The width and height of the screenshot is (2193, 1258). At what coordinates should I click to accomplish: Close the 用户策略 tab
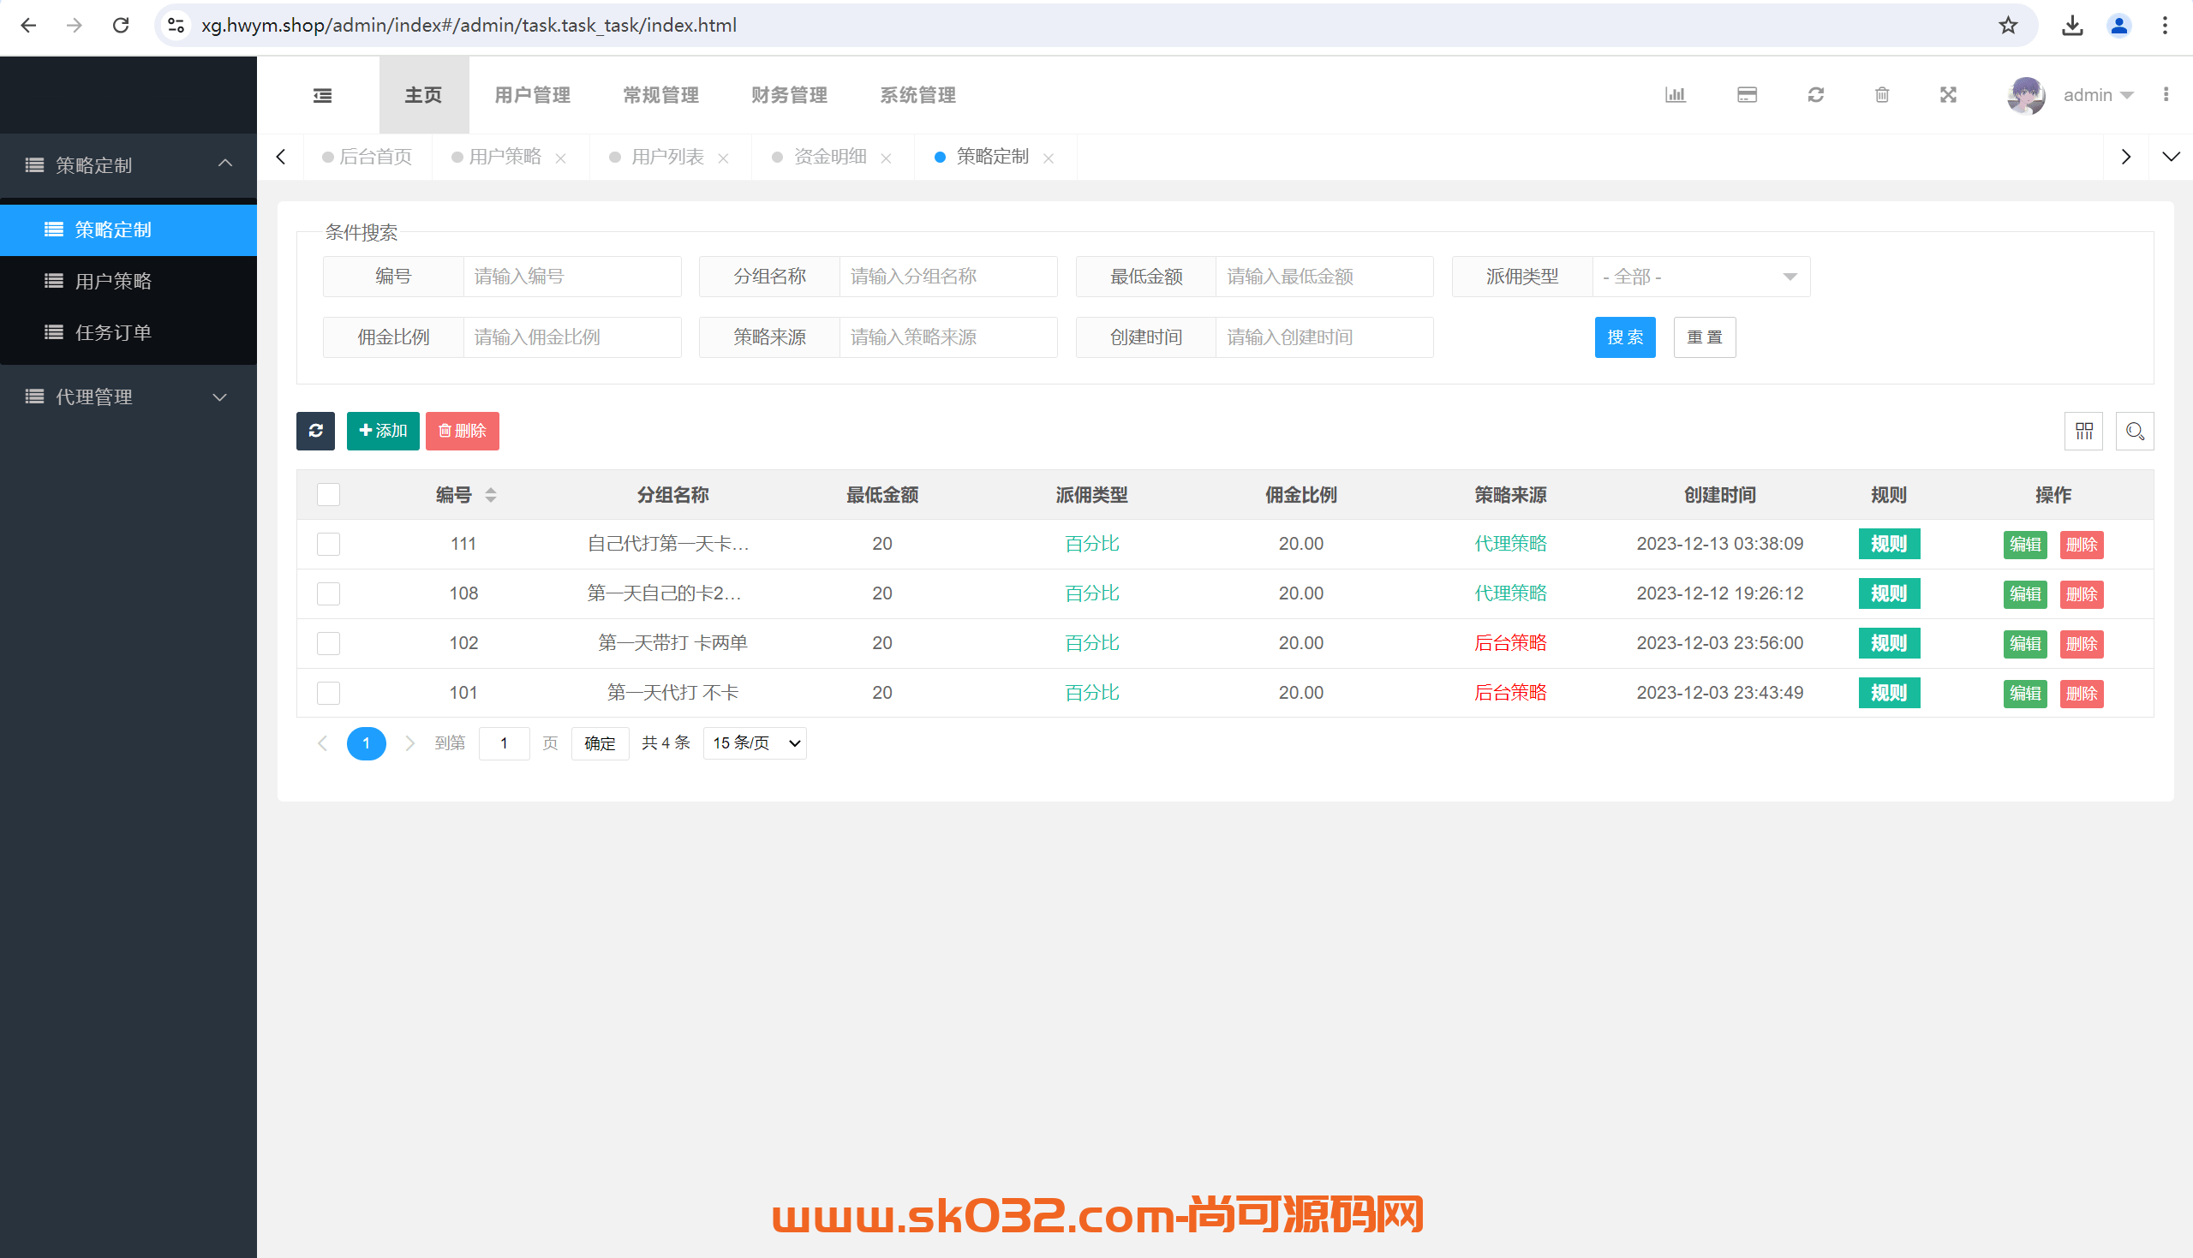561,158
